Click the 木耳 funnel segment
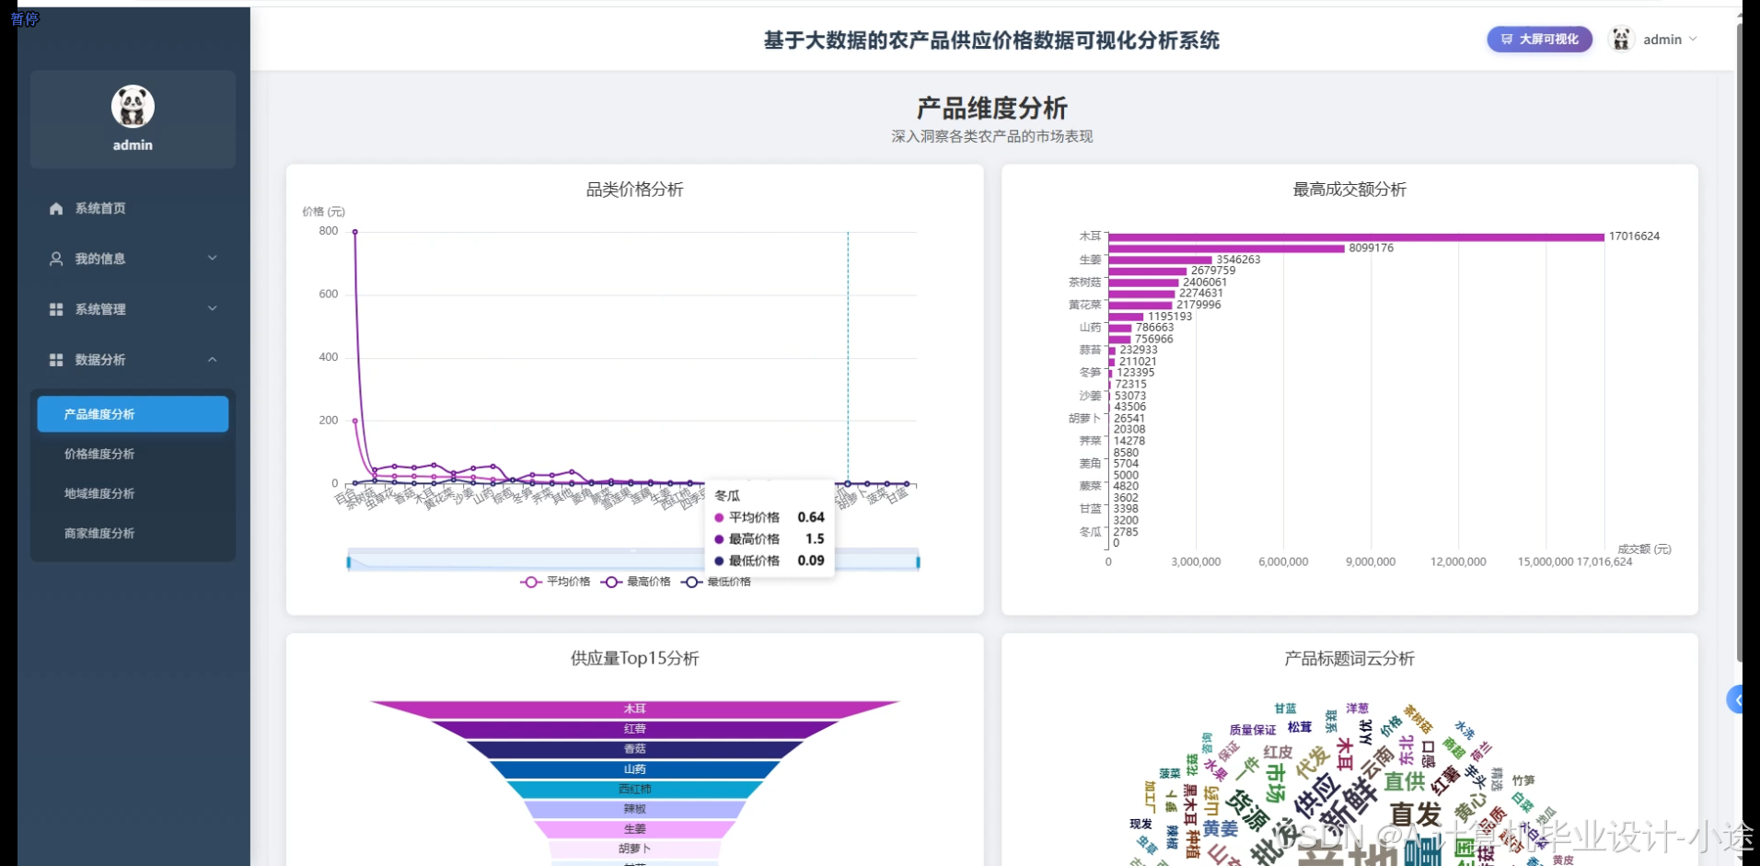Viewport: 1760px width, 866px height. pyautogui.click(x=635, y=709)
